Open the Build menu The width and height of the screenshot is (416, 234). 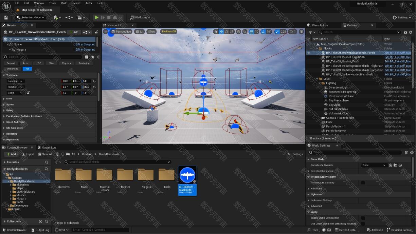click(x=64, y=3)
